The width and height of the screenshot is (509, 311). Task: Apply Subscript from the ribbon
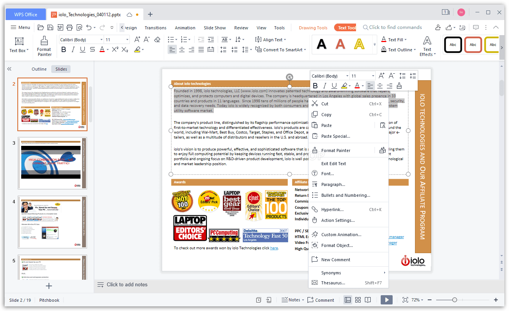125,50
